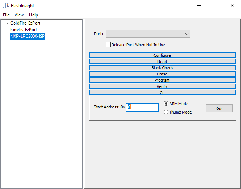Viewport: 241px width, 189px height.
Task: Expand the Erase section
Action: pyautogui.click(x=162, y=74)
